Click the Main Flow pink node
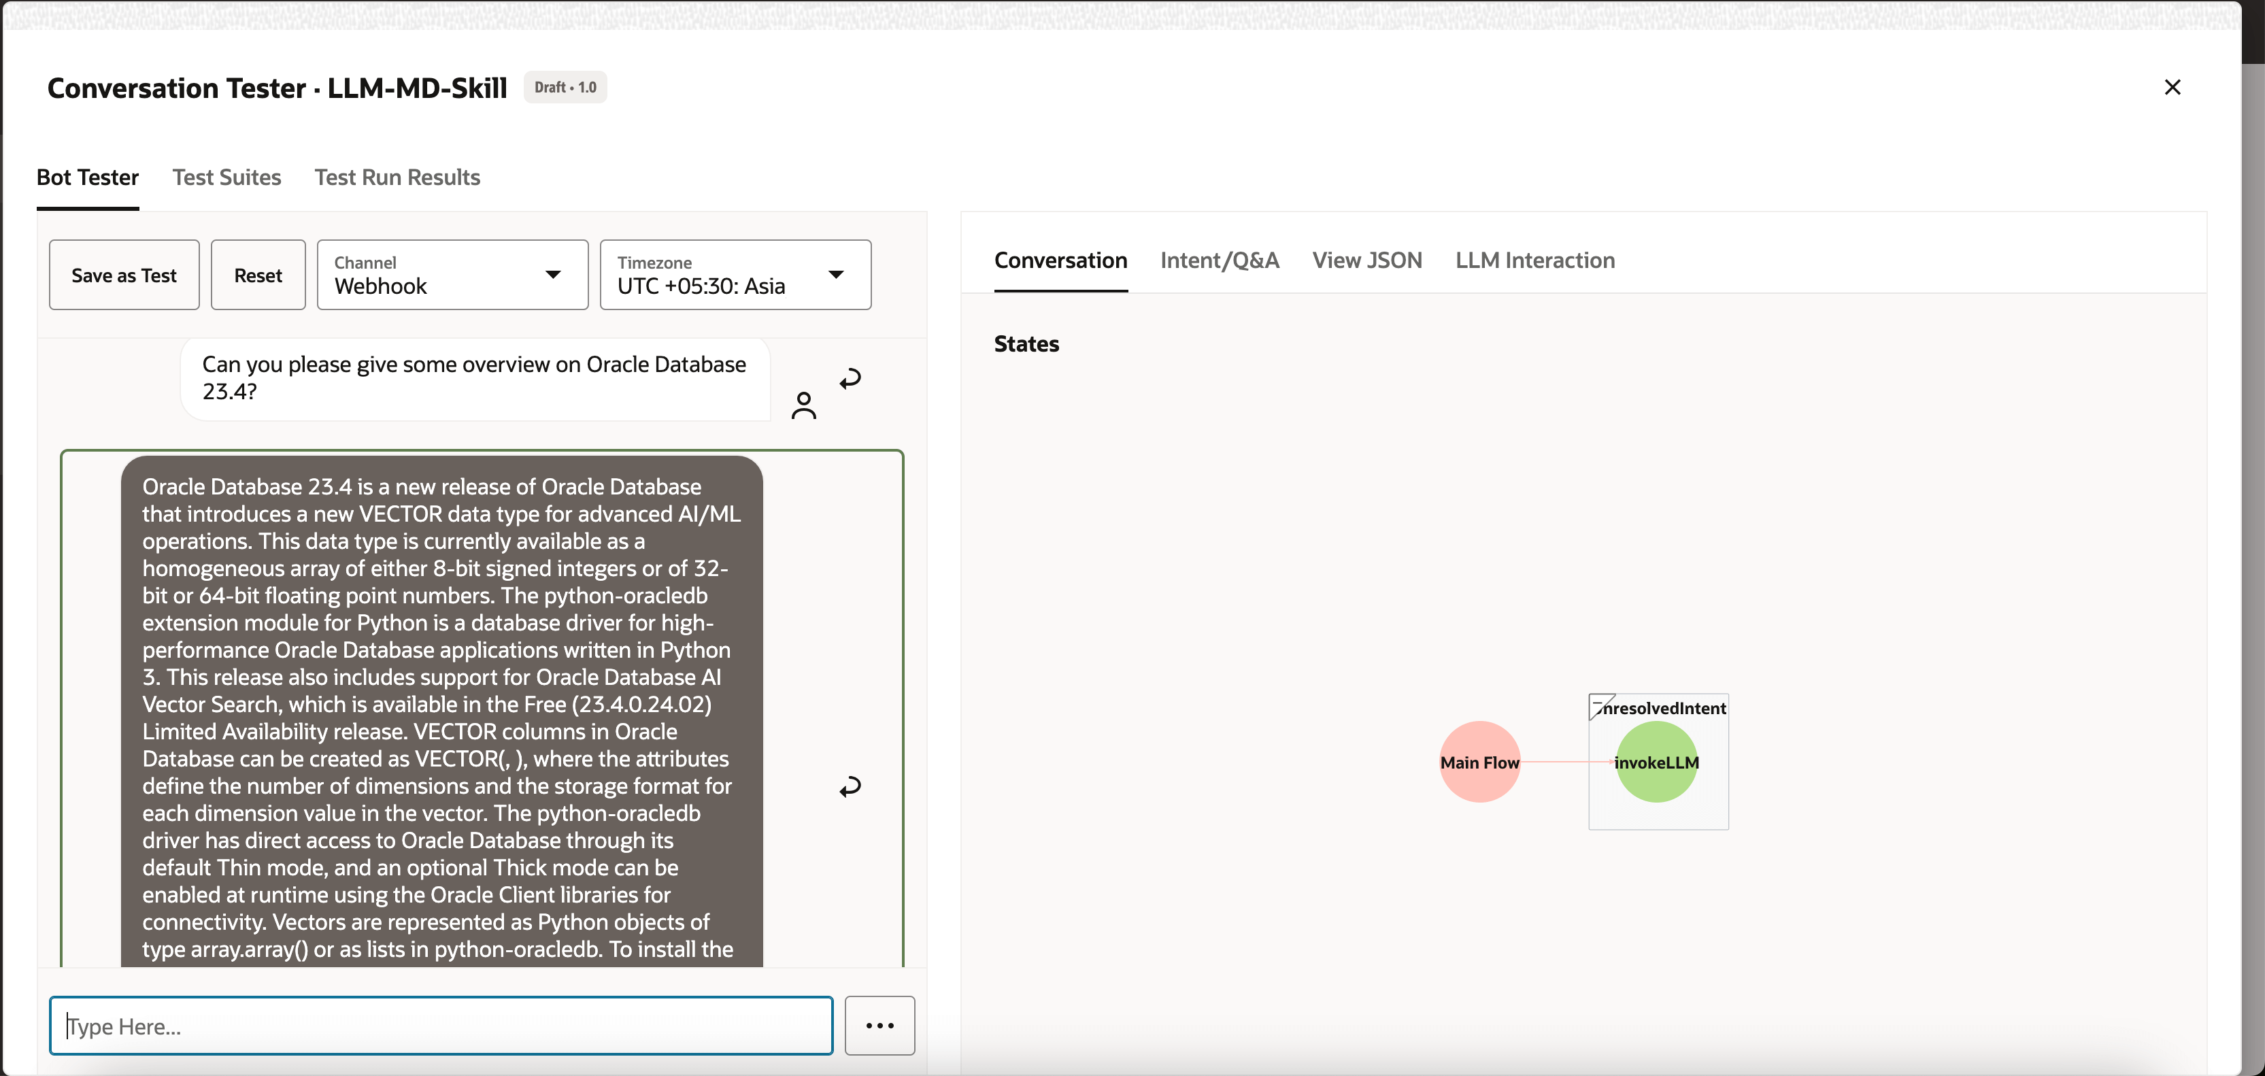2265x1076 pixels. click(1479, 762)
